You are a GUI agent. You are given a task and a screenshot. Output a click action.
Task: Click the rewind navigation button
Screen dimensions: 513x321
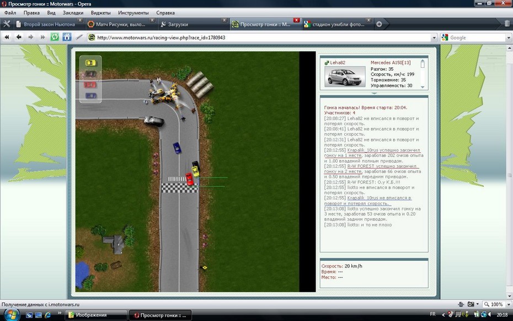7,38
